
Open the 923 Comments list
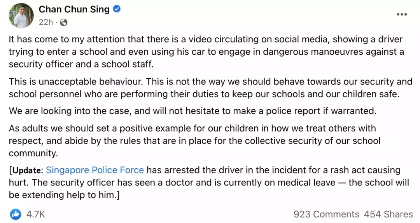click(326, 214)
